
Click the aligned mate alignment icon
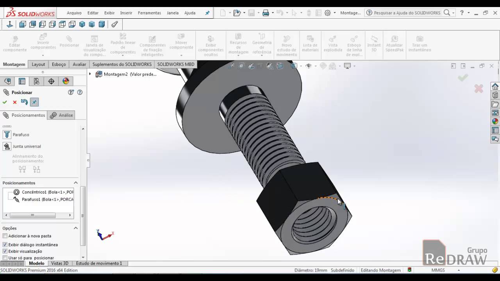[x=22, y=169]
